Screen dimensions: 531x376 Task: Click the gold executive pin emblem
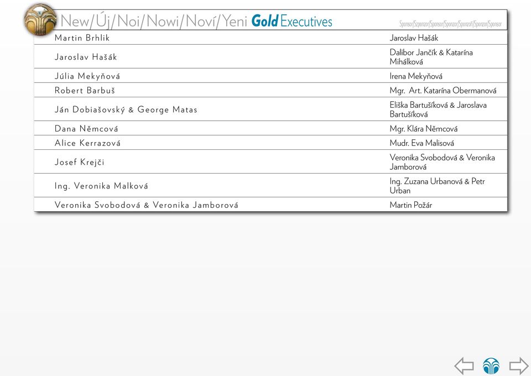pyautogui.click(x=40, y=20)
